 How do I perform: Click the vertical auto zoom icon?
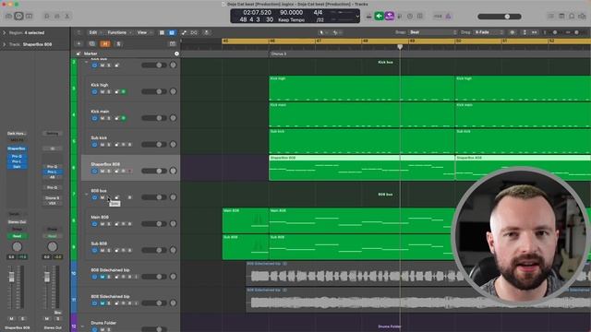(x=525, y=33)
